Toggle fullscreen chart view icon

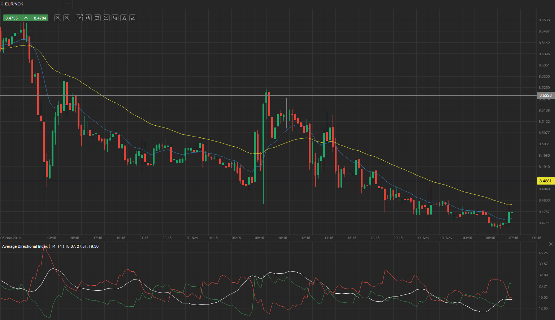tap(106, 18)
